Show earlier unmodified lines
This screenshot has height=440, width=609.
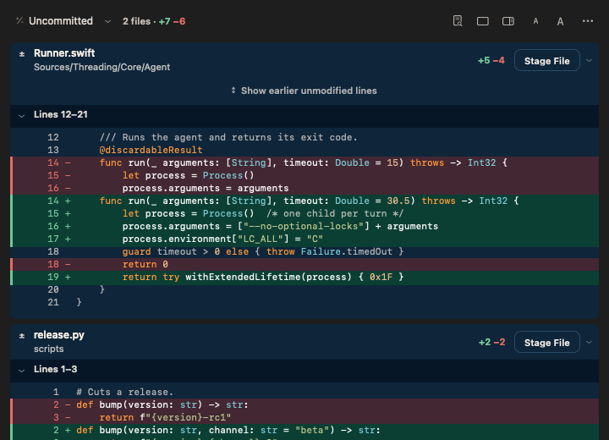click(x=304, y=91)
